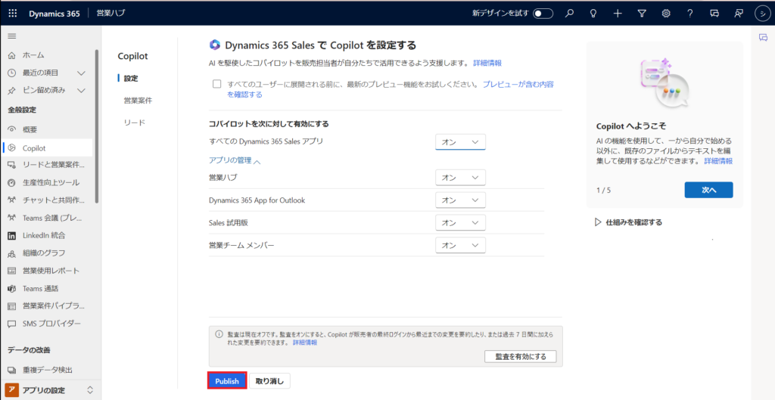The image size is (775, 400).
Task: Open the settings gear icon
Action: (x=666, y=14)
